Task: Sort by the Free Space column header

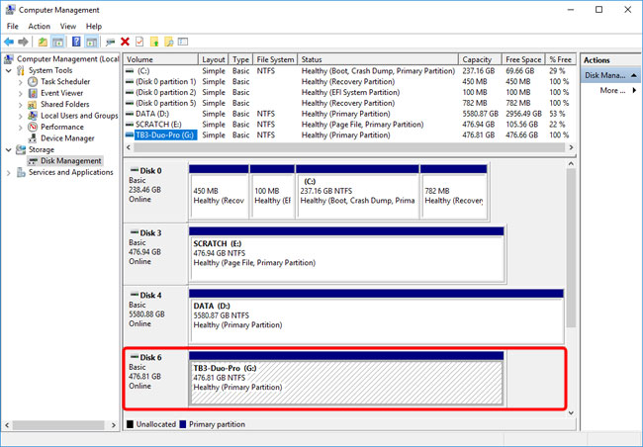Action: tap(523, 59)
